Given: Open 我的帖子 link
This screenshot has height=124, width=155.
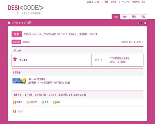Looking at the screenshot, I should tap(73, 34).
